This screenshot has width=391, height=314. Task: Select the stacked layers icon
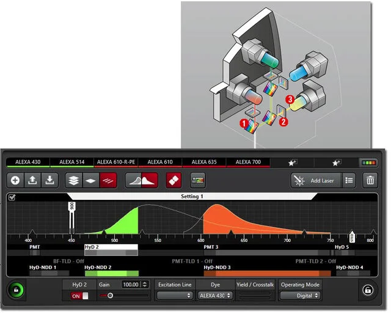(73, 180)
